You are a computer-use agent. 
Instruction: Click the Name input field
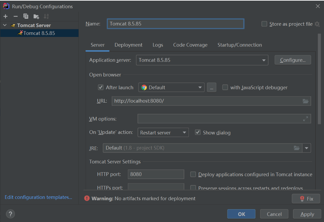point(175,24)
